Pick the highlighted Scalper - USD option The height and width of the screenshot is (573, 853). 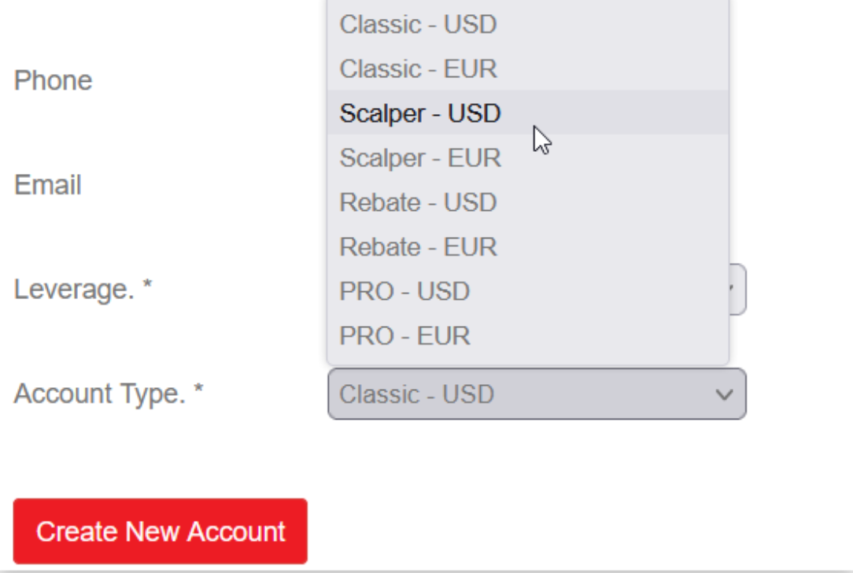(420, 113)
